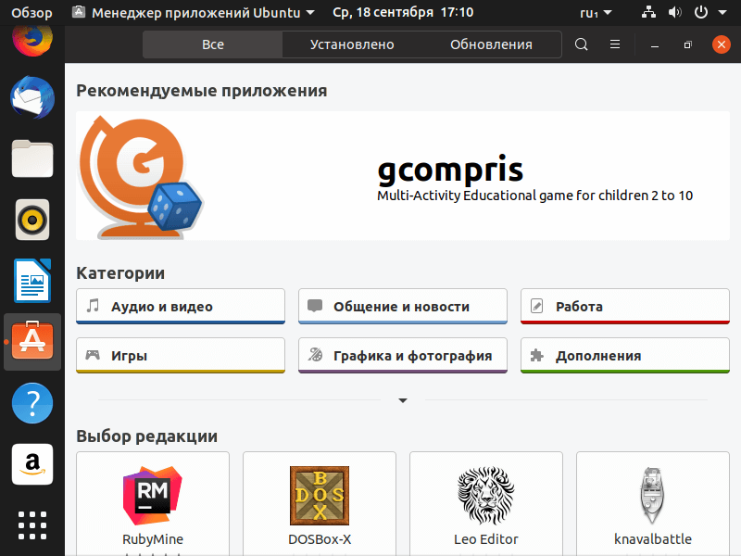Click the volume speaker icon
741x556 pixels.
[x=674, y=12]
